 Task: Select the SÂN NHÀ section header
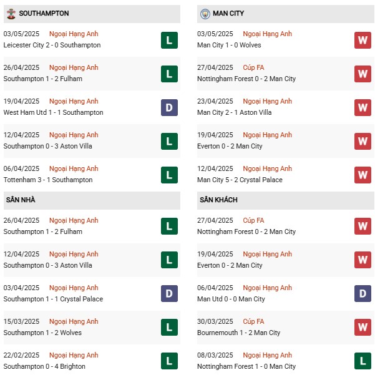pyautogui.click(x=92, y=200)
